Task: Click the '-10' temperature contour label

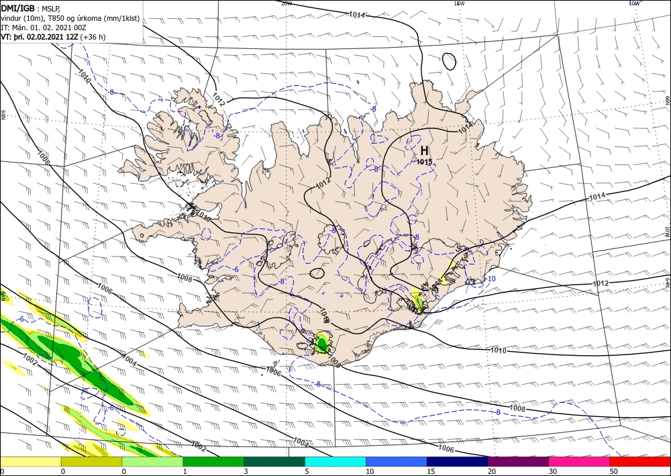Action: tap(490, 279)
